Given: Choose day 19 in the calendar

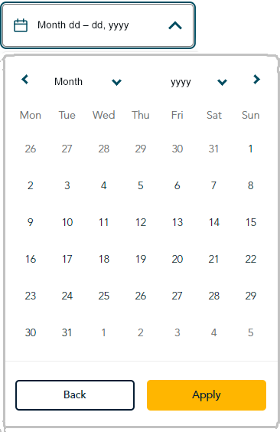Looking at the screenshot, I should click(141, 259).
